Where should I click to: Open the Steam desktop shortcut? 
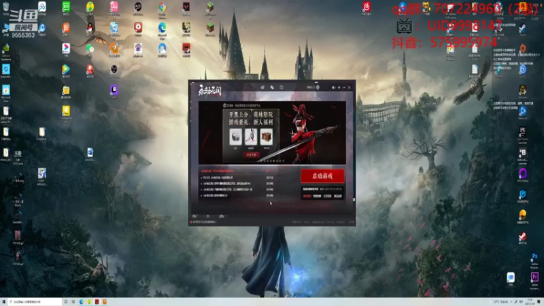click(x=522, y=29)
